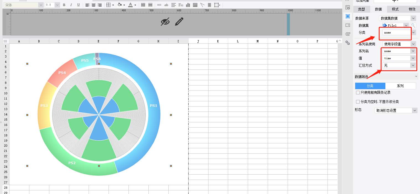The height and width of the screenshot is (194, 420).
Task: Click the pencil edit icon
Action: coord(179,22)
